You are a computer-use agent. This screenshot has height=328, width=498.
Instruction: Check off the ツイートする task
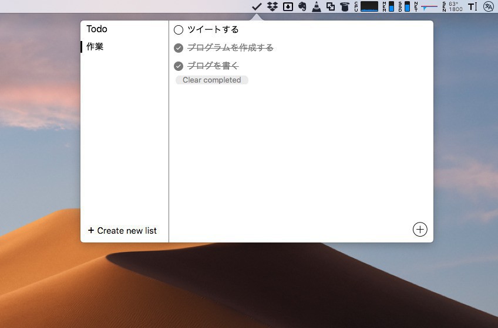click(179, 30)
